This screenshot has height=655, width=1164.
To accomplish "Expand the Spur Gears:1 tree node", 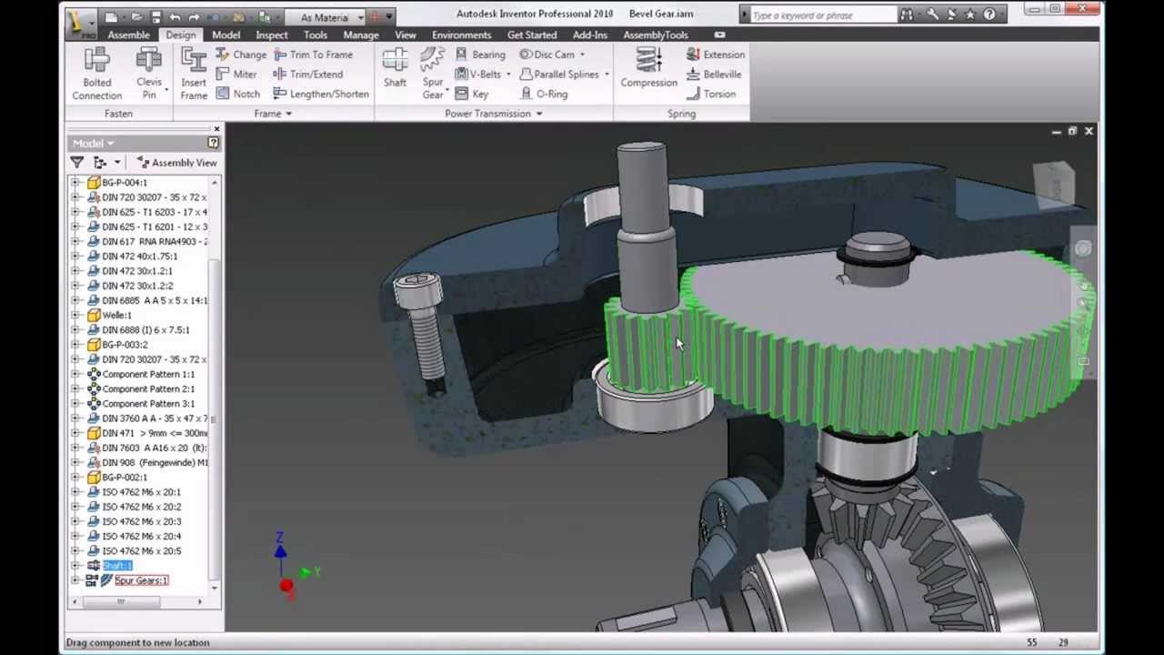I will pos(76,580).
